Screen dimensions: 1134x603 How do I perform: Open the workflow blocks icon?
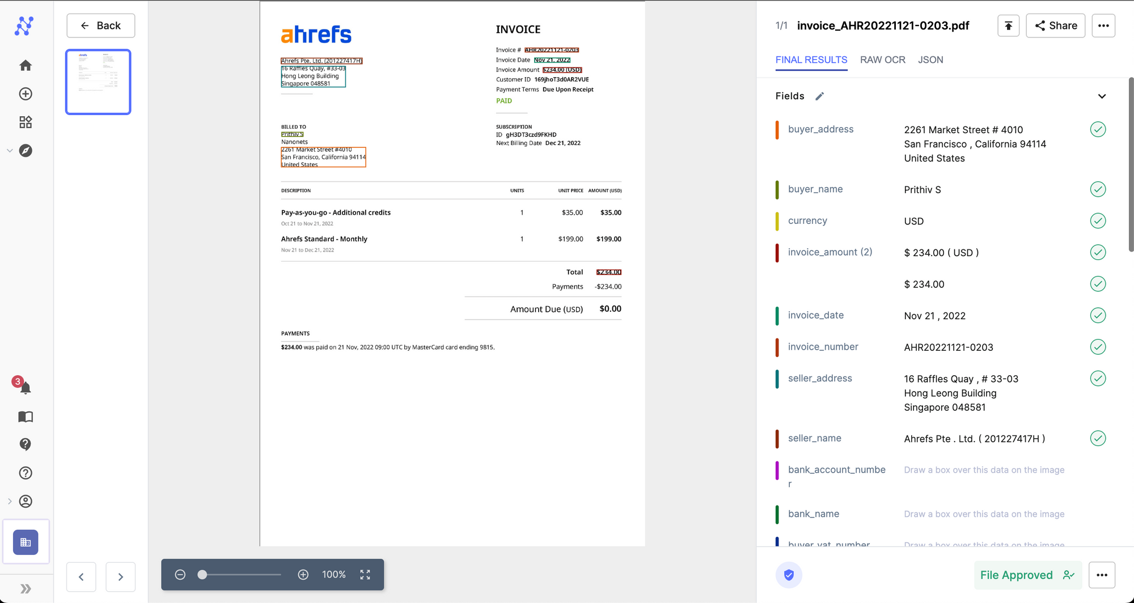tap(25, 121)
